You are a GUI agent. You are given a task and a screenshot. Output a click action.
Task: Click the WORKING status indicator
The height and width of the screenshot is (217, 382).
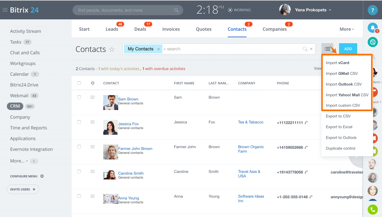[x=239, y=10]
